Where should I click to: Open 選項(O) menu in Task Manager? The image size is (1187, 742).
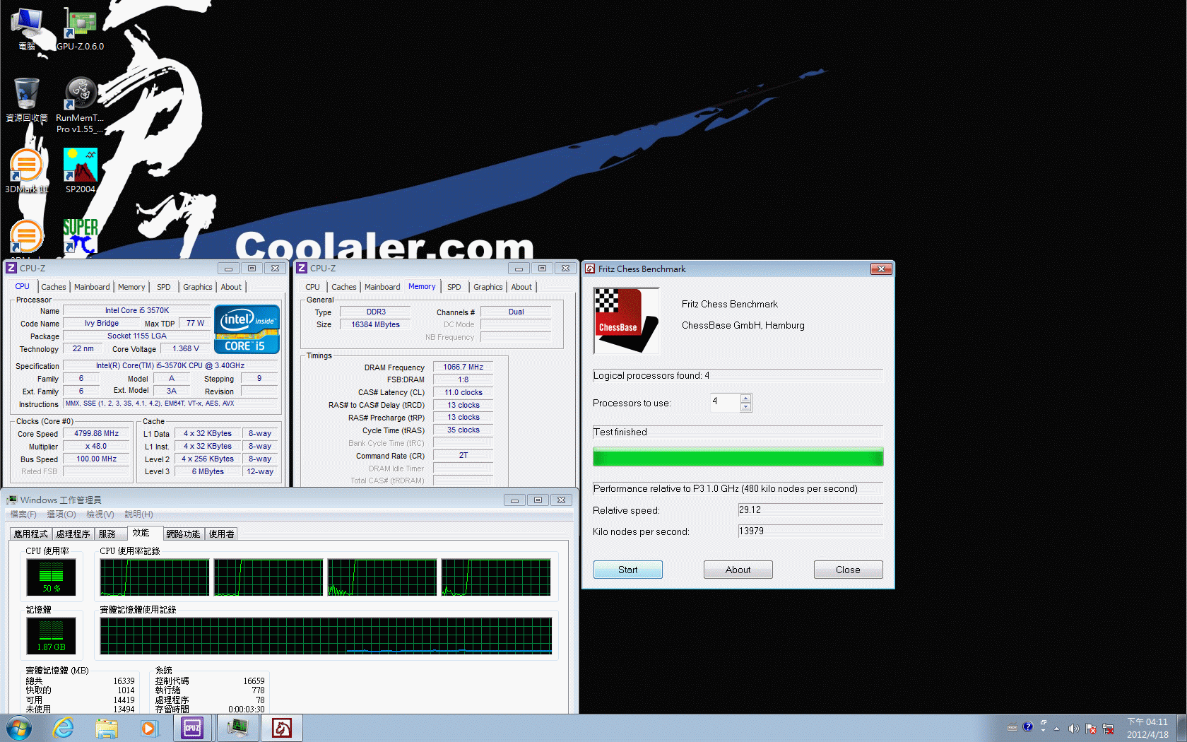pos(61,514)
